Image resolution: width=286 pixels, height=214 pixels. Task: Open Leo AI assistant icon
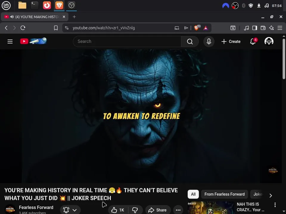coord(271,28)
